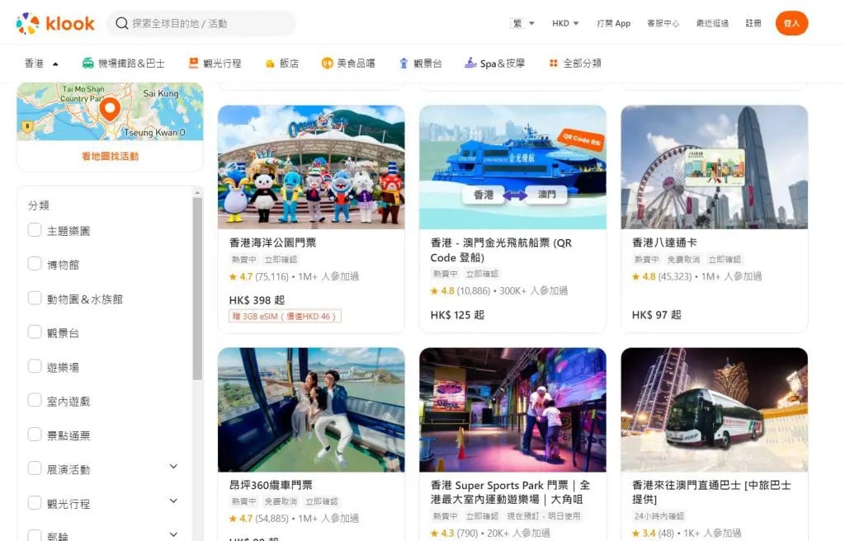The image size is (845, 541).
Task: Click the orange map location pin
Action: tap(110, 110)
